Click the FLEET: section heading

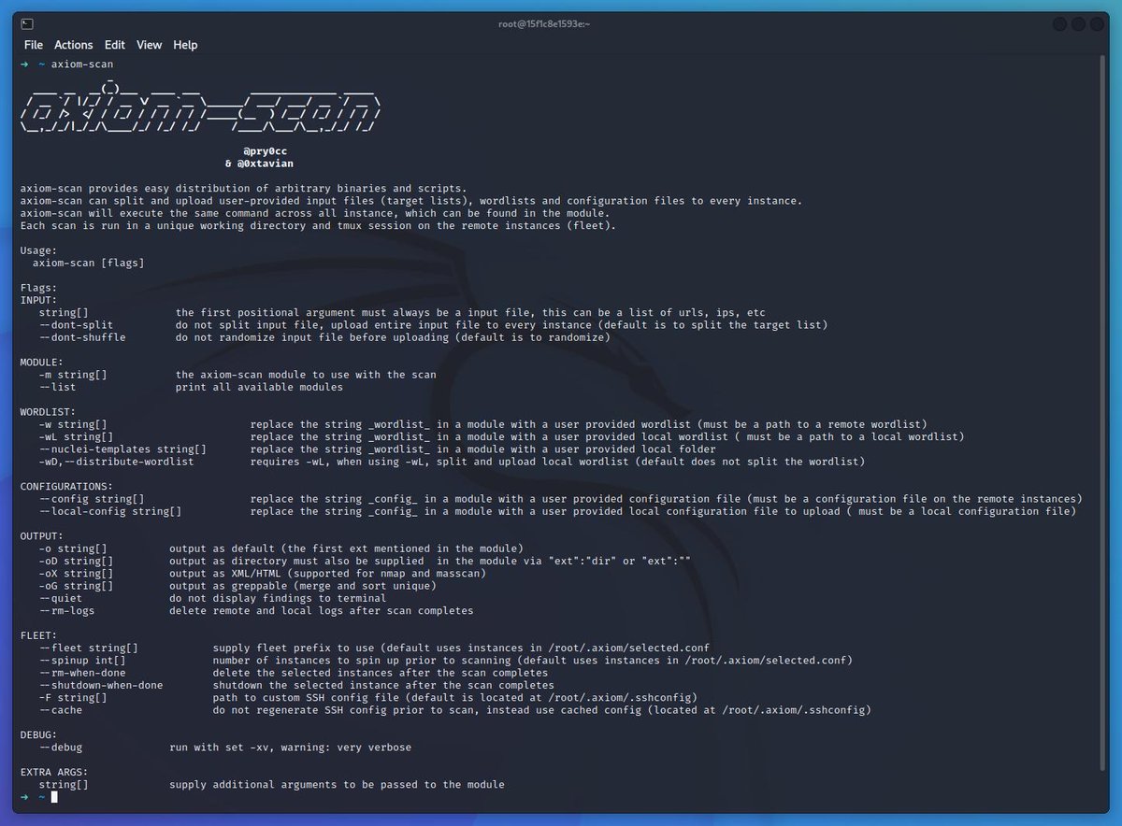point(38,635)
